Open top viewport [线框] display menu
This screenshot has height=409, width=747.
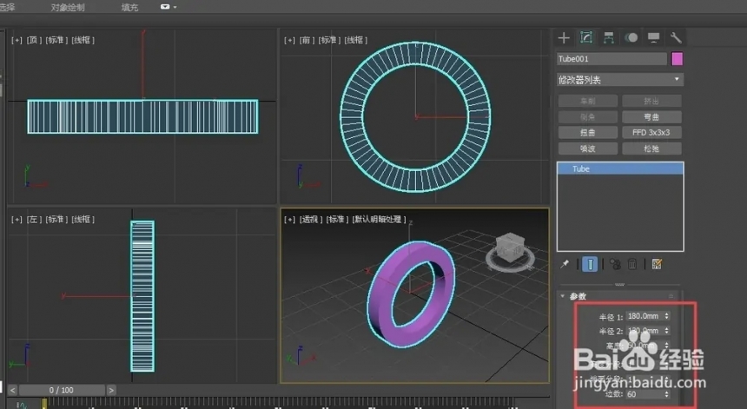click(83, 40)
